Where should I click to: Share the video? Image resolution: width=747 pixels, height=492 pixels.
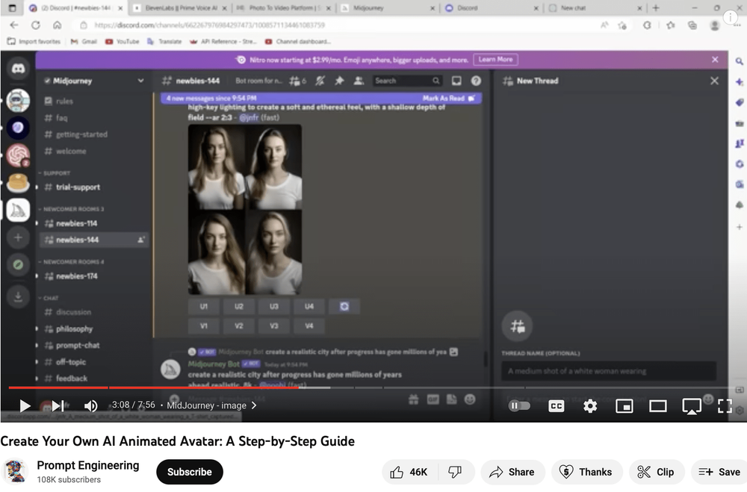(x=512, y=472)
